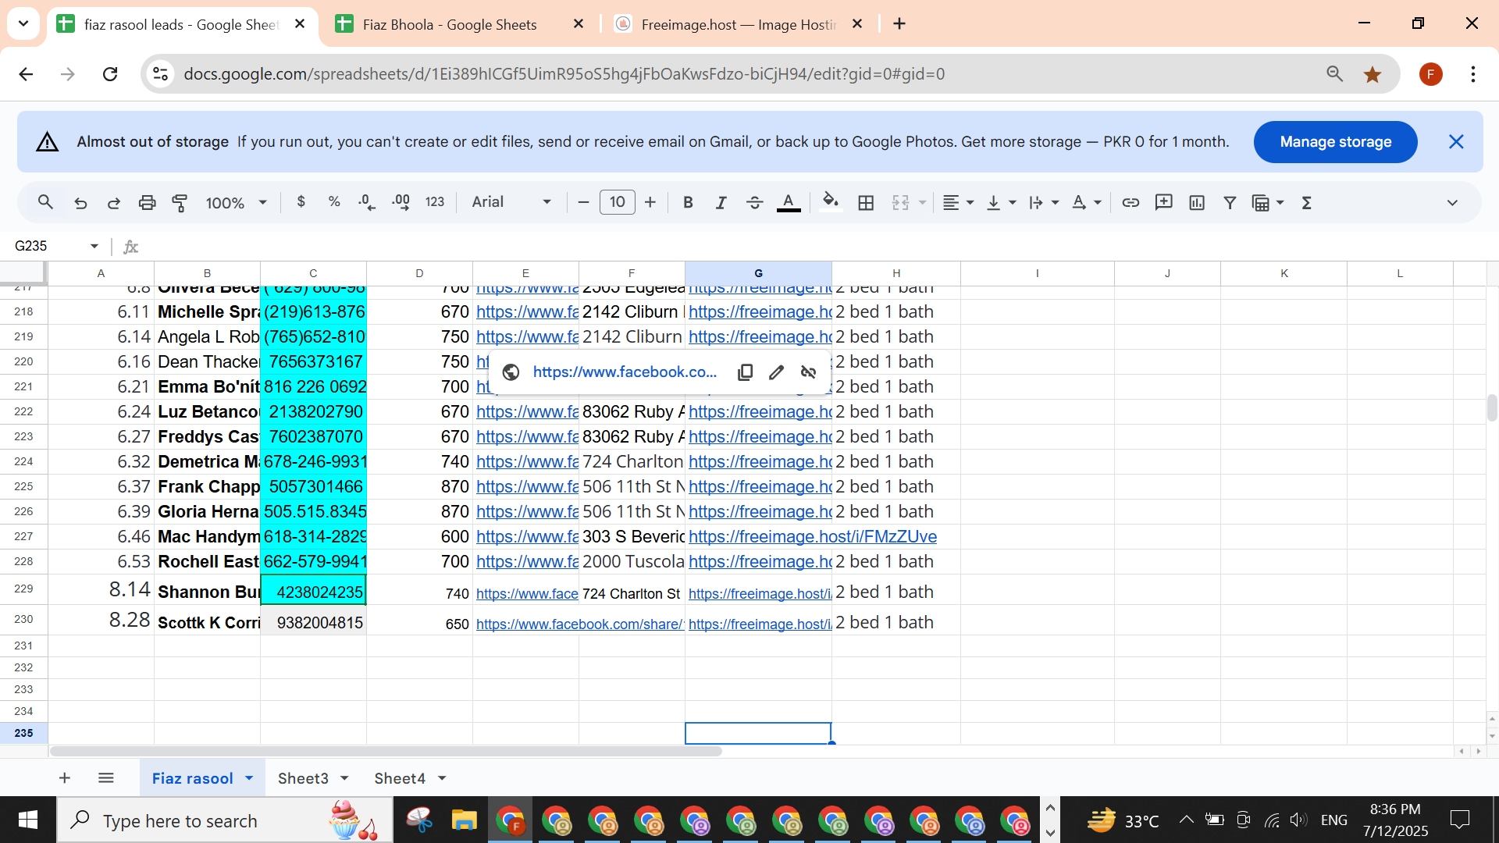Toggle bold formatting

pyautogui.click(x=688, y=203)
